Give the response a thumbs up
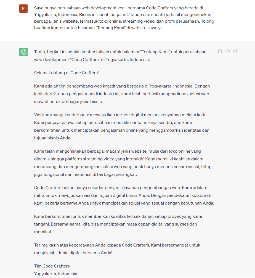The height and width of the screenshot is (278, 255). tap(228, 51)
